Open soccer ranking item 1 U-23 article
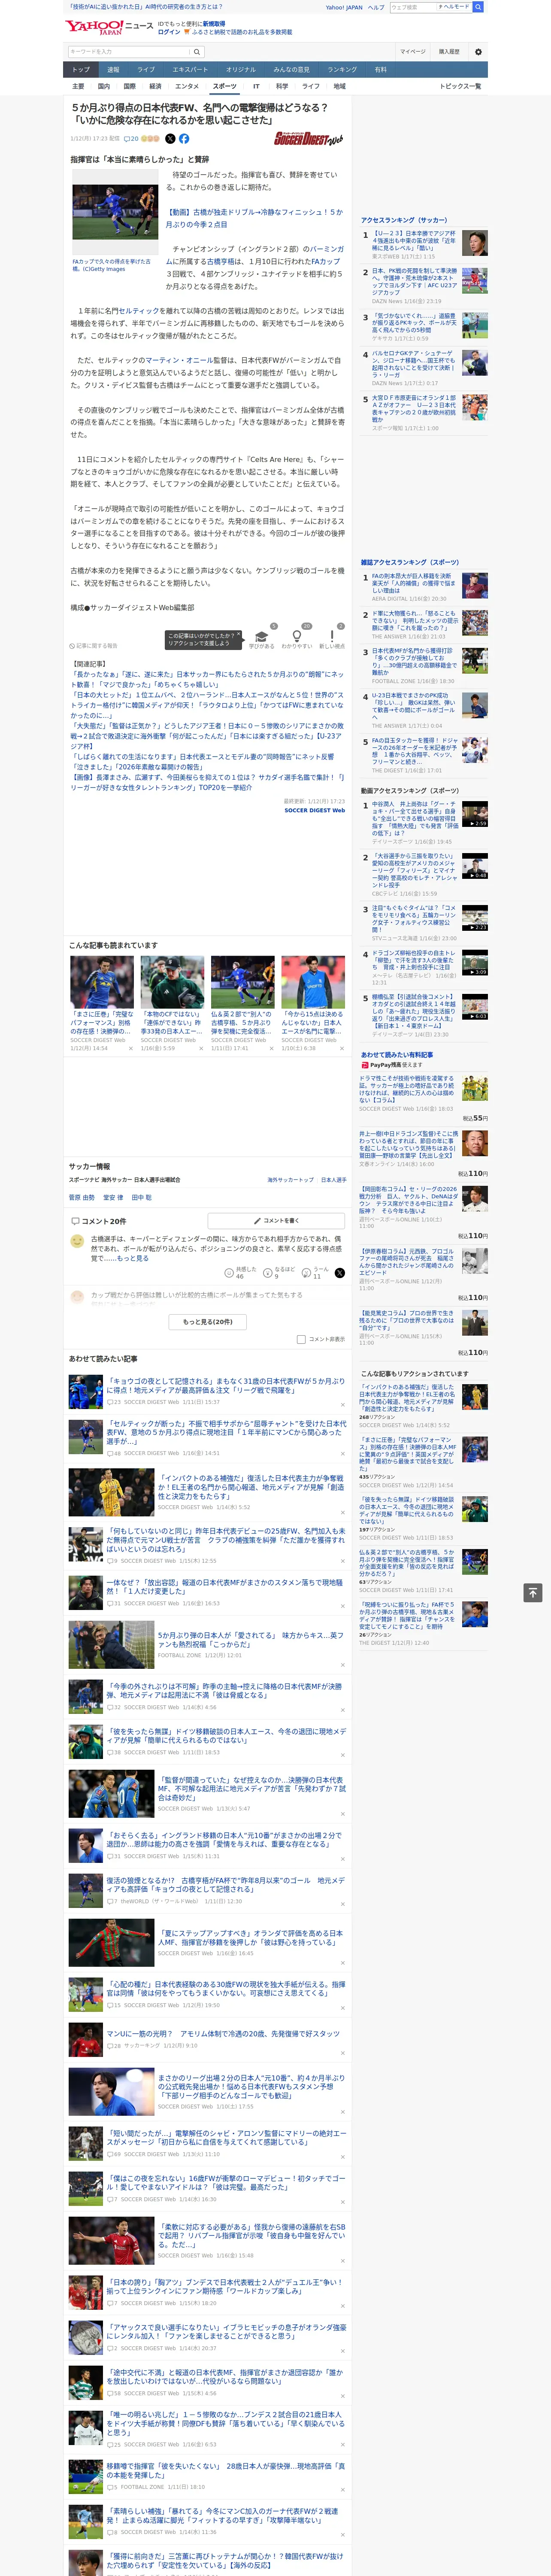Viewport: 551px width, 2576px height. pyautogui.click(x=414, y=241)
